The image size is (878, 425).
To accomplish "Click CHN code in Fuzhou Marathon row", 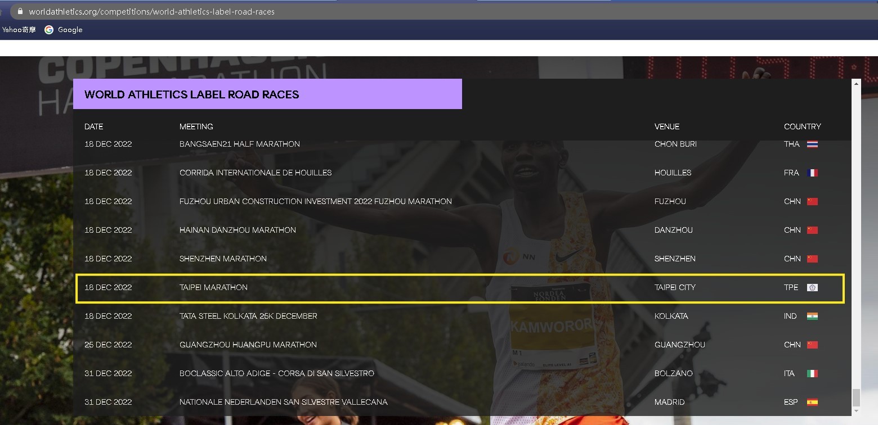I will [792, 201].
